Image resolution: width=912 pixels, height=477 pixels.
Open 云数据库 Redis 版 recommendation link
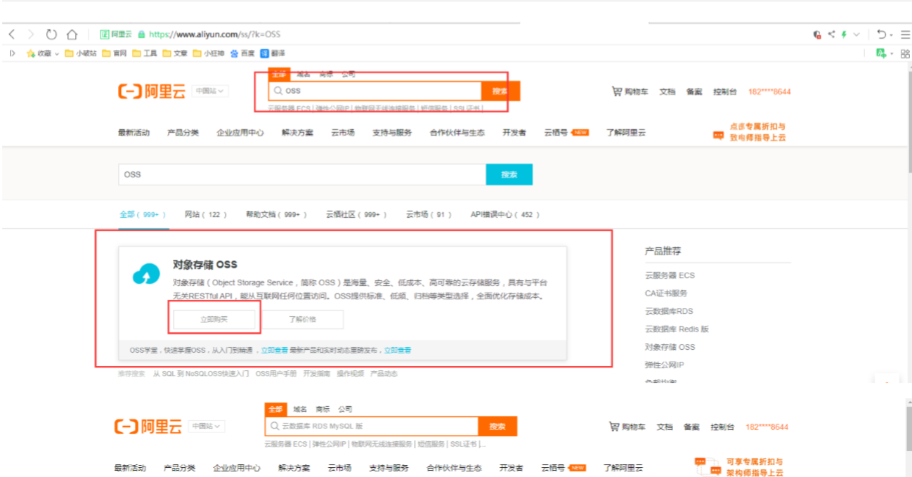pos(677,329)
